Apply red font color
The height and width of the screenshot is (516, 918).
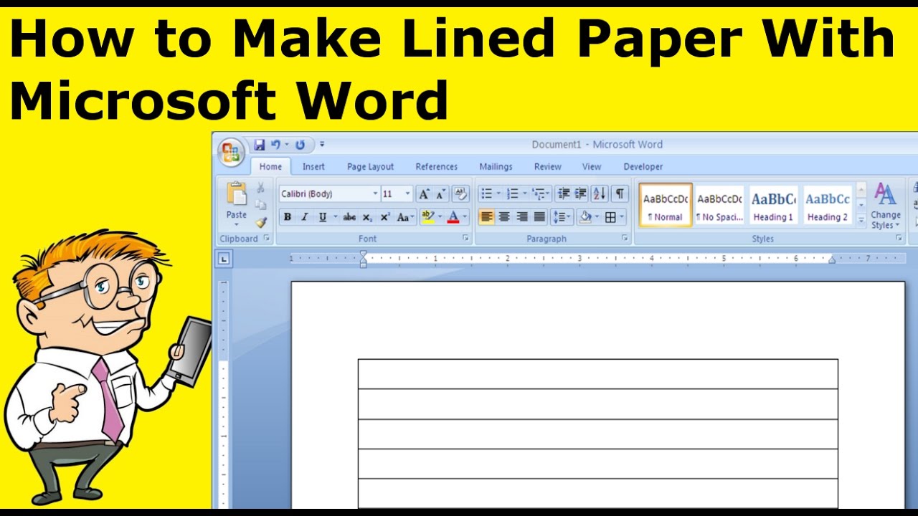coord(453,217)
